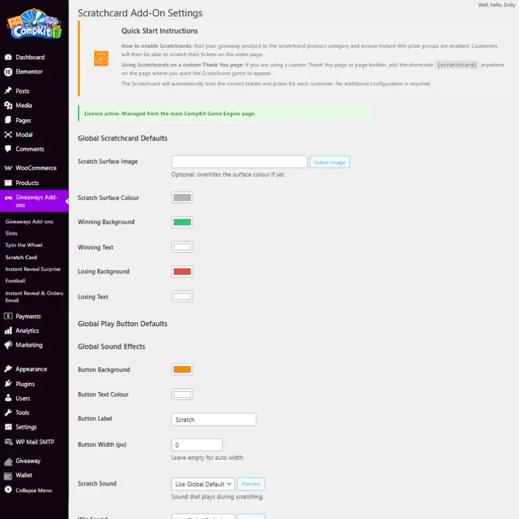The width and height of the screenshot is (519, 519).
Task: Click the WooCommerce logo icon
Action: (8, 168)
